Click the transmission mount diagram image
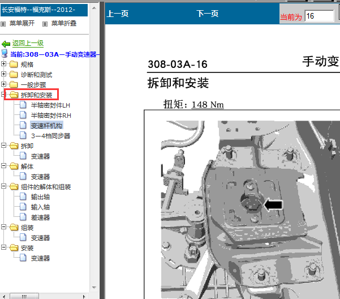The height and width of the screenshot is (299, 340). click(251, 210)
